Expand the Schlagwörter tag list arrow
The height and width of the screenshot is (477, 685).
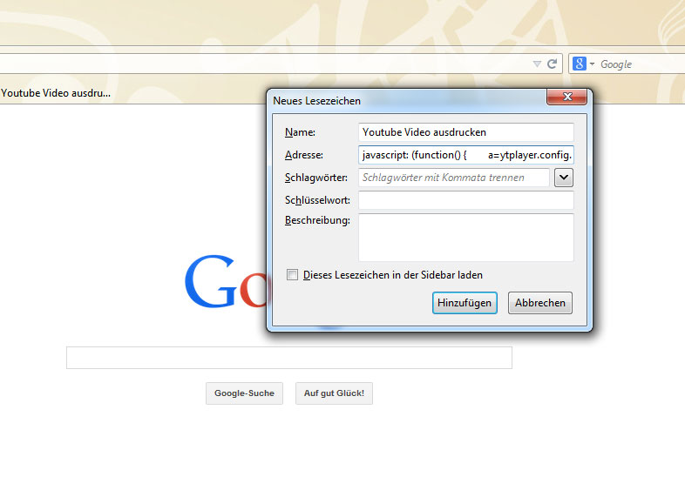564,178
